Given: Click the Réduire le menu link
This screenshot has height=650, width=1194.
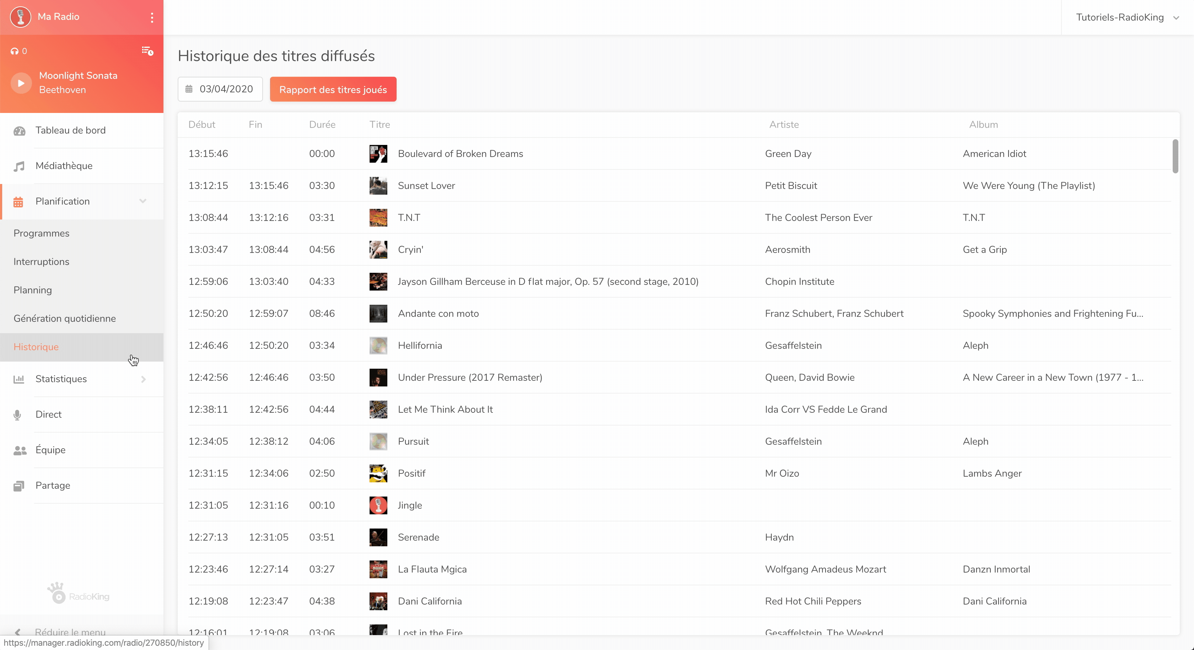Looking at the screenshot, I should click(70, 632).
